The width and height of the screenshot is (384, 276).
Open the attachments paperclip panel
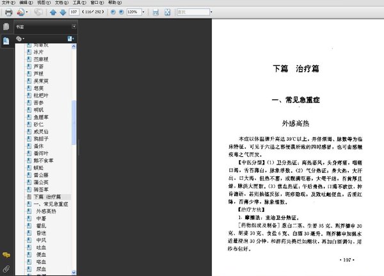[x=6, y=269]
